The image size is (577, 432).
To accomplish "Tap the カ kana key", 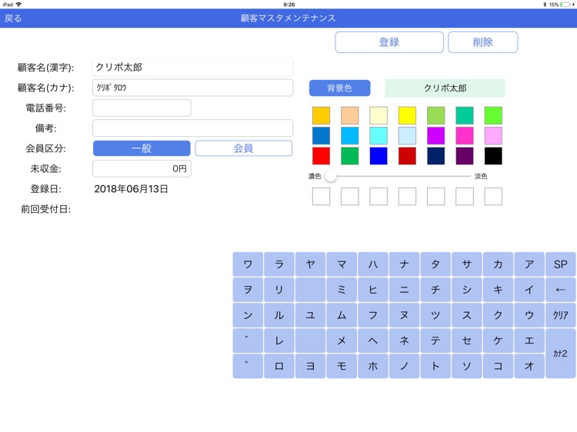I will tap(498, 264).
